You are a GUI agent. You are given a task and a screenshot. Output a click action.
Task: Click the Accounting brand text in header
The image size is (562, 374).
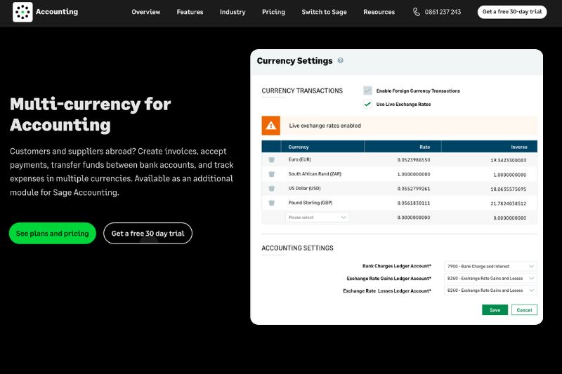pyautogui.click(x=57, y=12)
